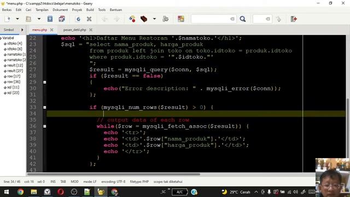
Task: Open Google Chrome from taskbar
Action: [20, 192]
